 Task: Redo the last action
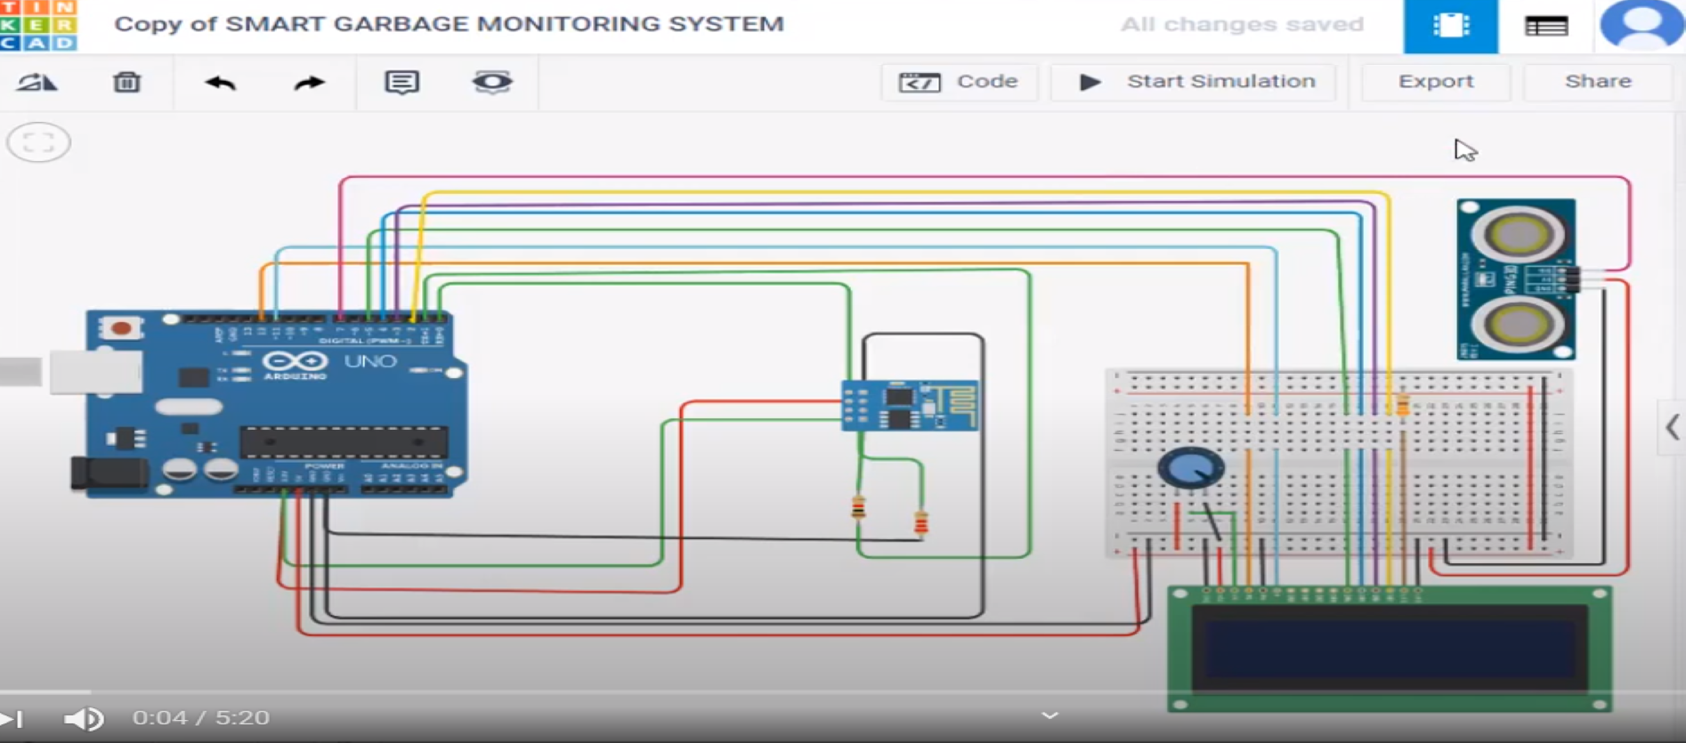click(x=309, y=83)
